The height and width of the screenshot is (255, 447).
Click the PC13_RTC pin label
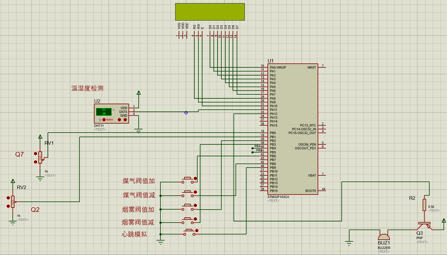click(308, 125)
